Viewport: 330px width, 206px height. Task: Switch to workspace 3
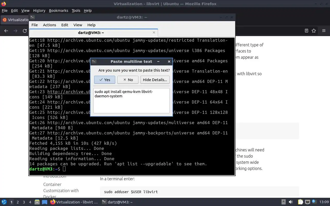(x=24, y=202)
